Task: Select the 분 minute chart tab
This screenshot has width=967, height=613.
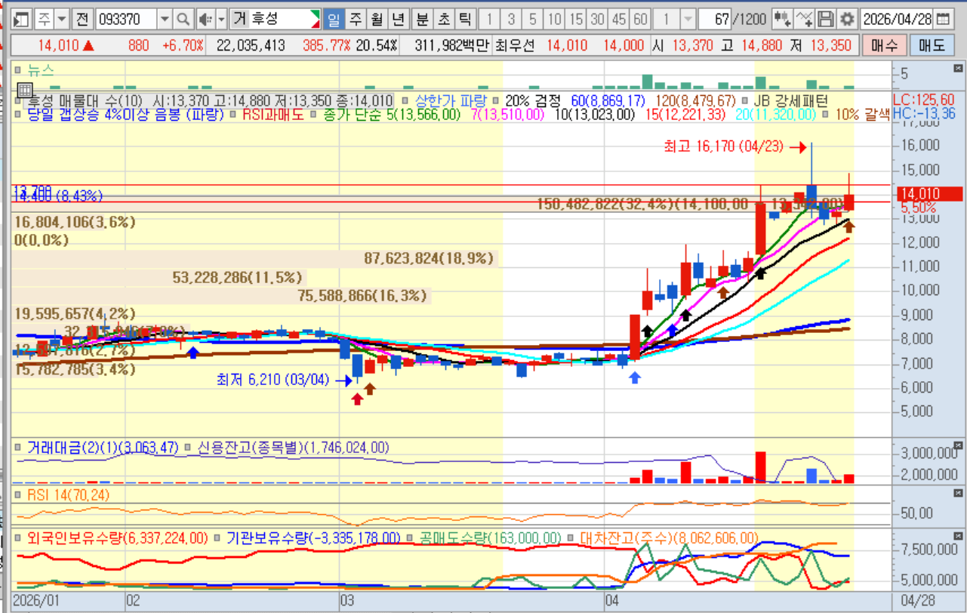Action: click(423, 18)
